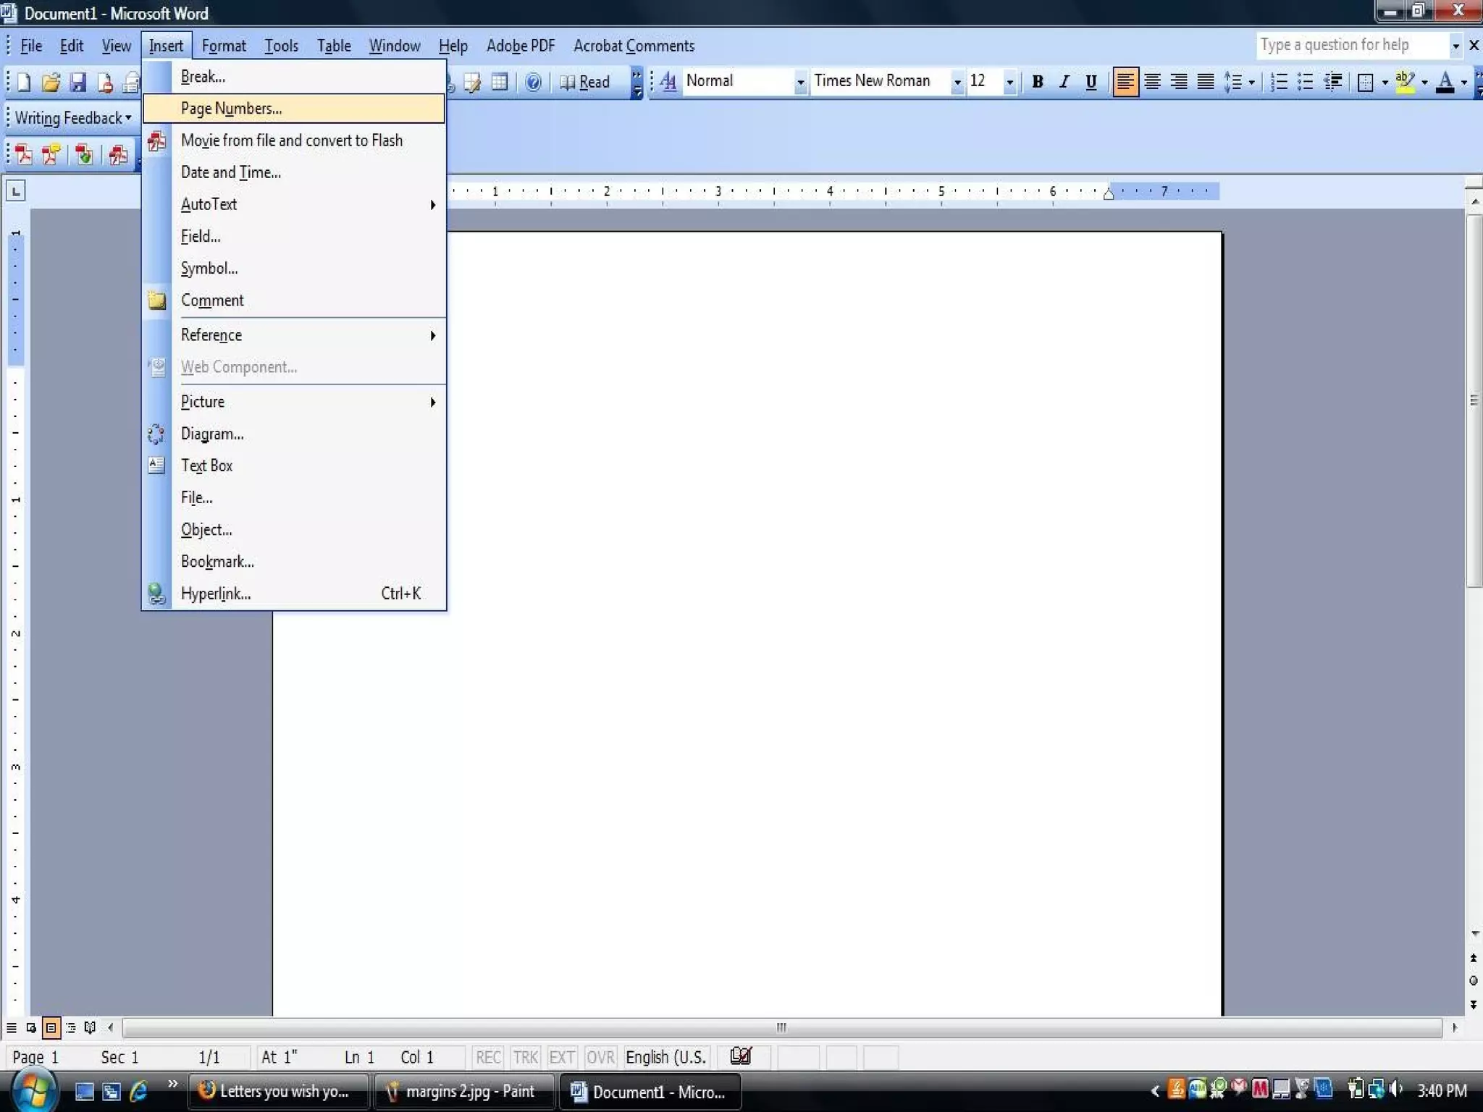The image size is (1483, 1112).
Task: Click the Insert Table grid icon
Action: pyautogui.click(x=500, y=82)
